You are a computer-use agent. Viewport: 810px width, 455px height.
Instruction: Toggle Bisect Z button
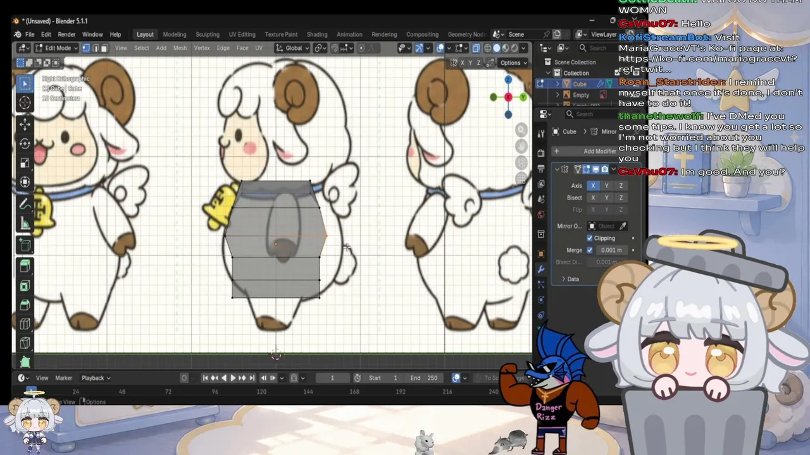click(621, 198)
